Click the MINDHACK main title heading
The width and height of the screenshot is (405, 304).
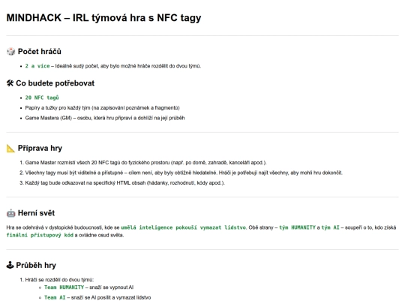tap(103, 17)
